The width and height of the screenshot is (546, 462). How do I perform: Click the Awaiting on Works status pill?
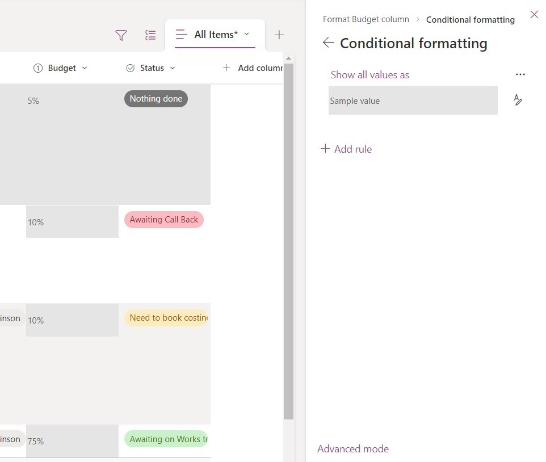[166, 439]
